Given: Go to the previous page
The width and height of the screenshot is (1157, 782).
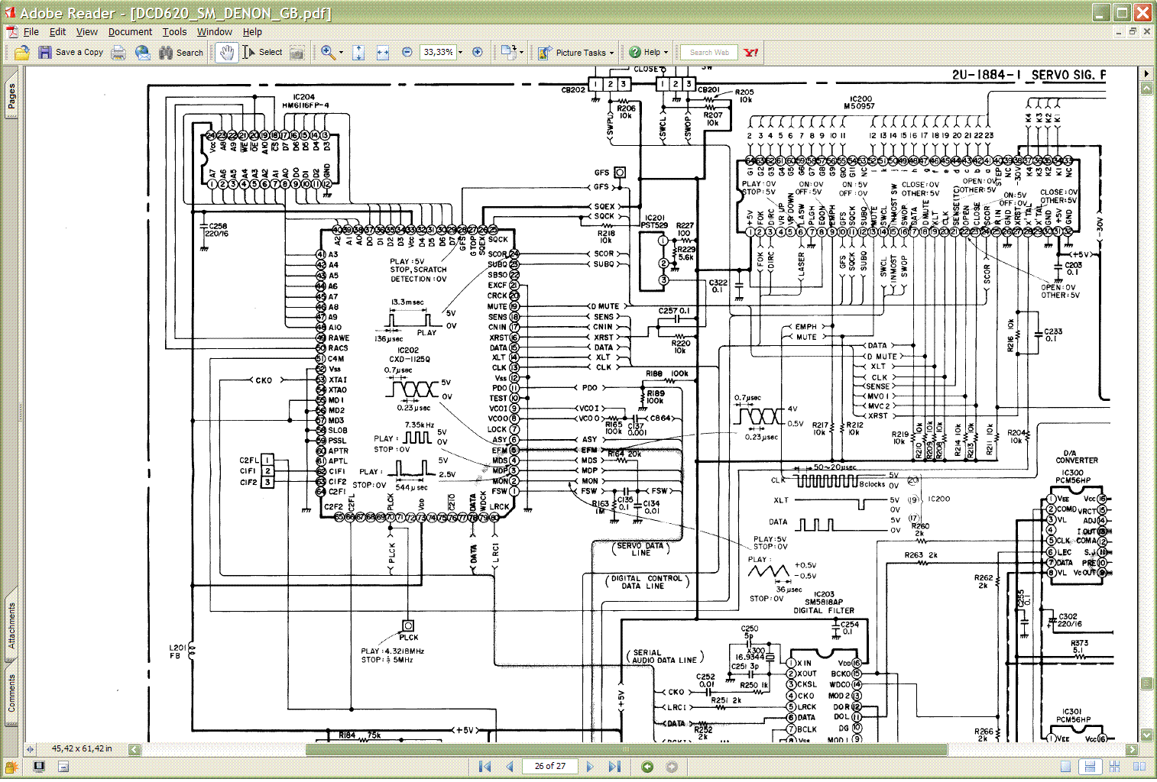Looking at the screenshot, I should click(509, 767).
